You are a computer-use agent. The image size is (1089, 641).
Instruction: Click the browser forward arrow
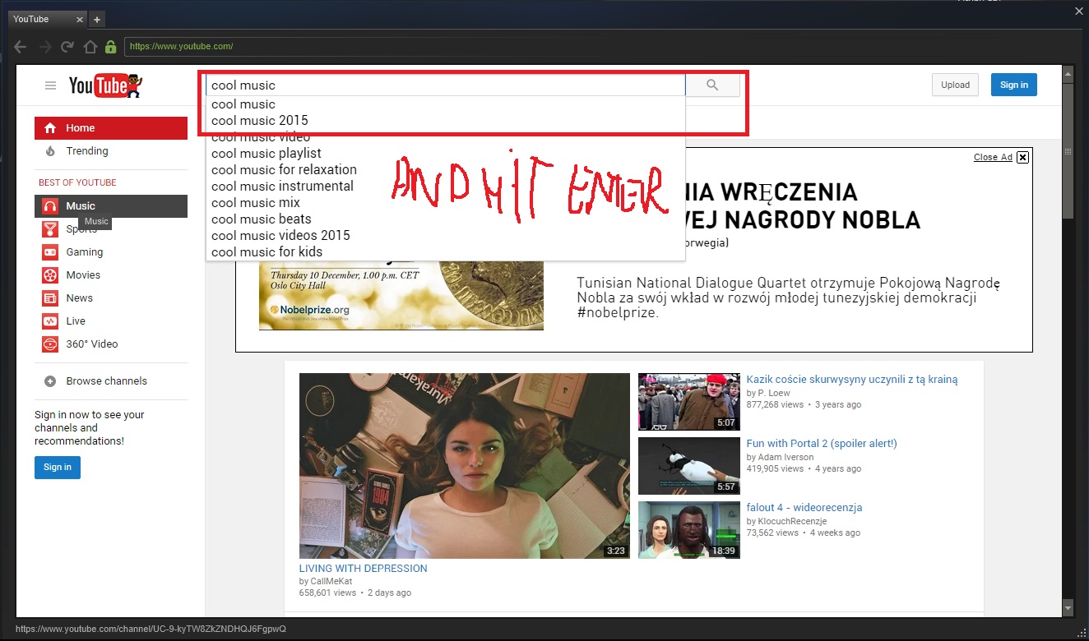pyautogui.click(x=44, y=47)
